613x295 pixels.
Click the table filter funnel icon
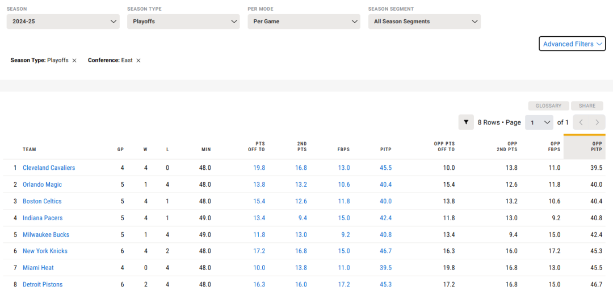(466, 122)
